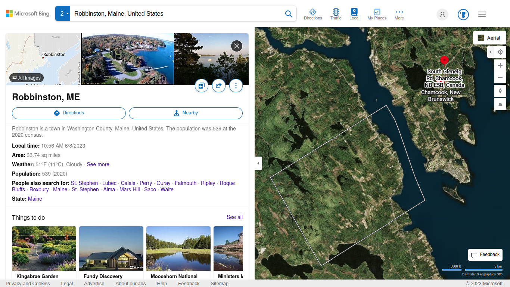Screen dimensions: 510x287
Task: Collapse the map controls arrow
Action: coord(491,52)
